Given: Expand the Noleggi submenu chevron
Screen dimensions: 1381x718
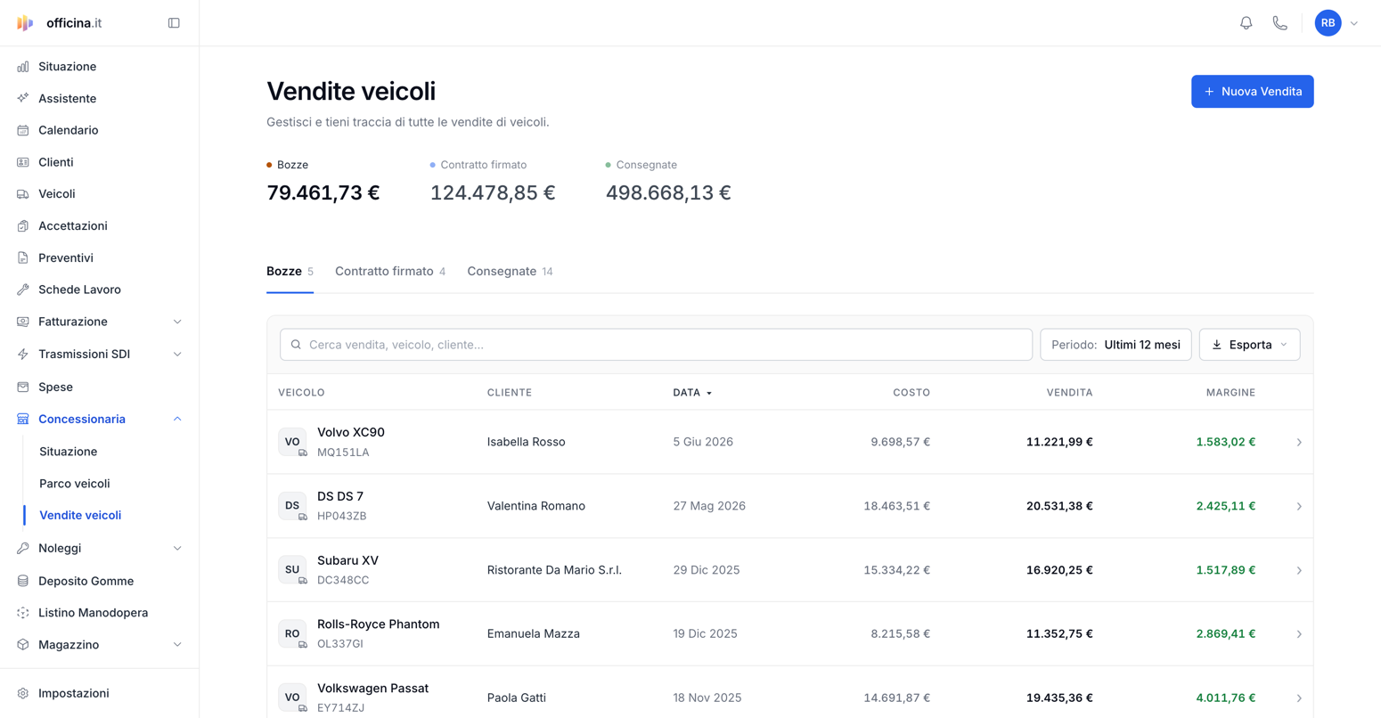Looking at the screenshot, I should [x=177, y=548].
